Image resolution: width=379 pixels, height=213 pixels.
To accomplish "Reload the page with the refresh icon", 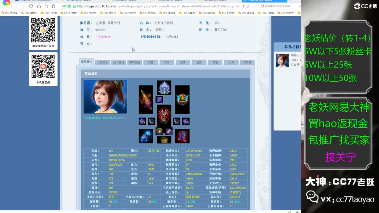I will click(x=31, y=6).
